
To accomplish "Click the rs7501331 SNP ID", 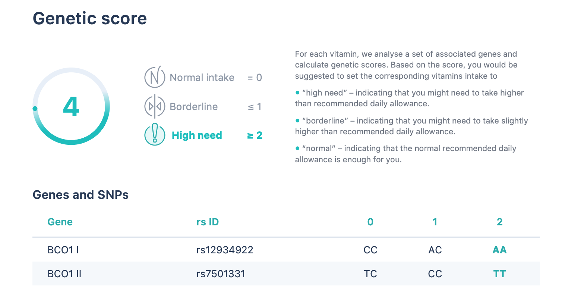I will (x=221, y=274).
